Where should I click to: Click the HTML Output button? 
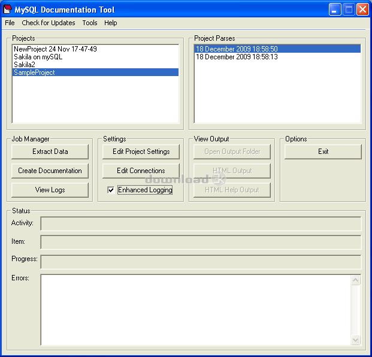232,171
